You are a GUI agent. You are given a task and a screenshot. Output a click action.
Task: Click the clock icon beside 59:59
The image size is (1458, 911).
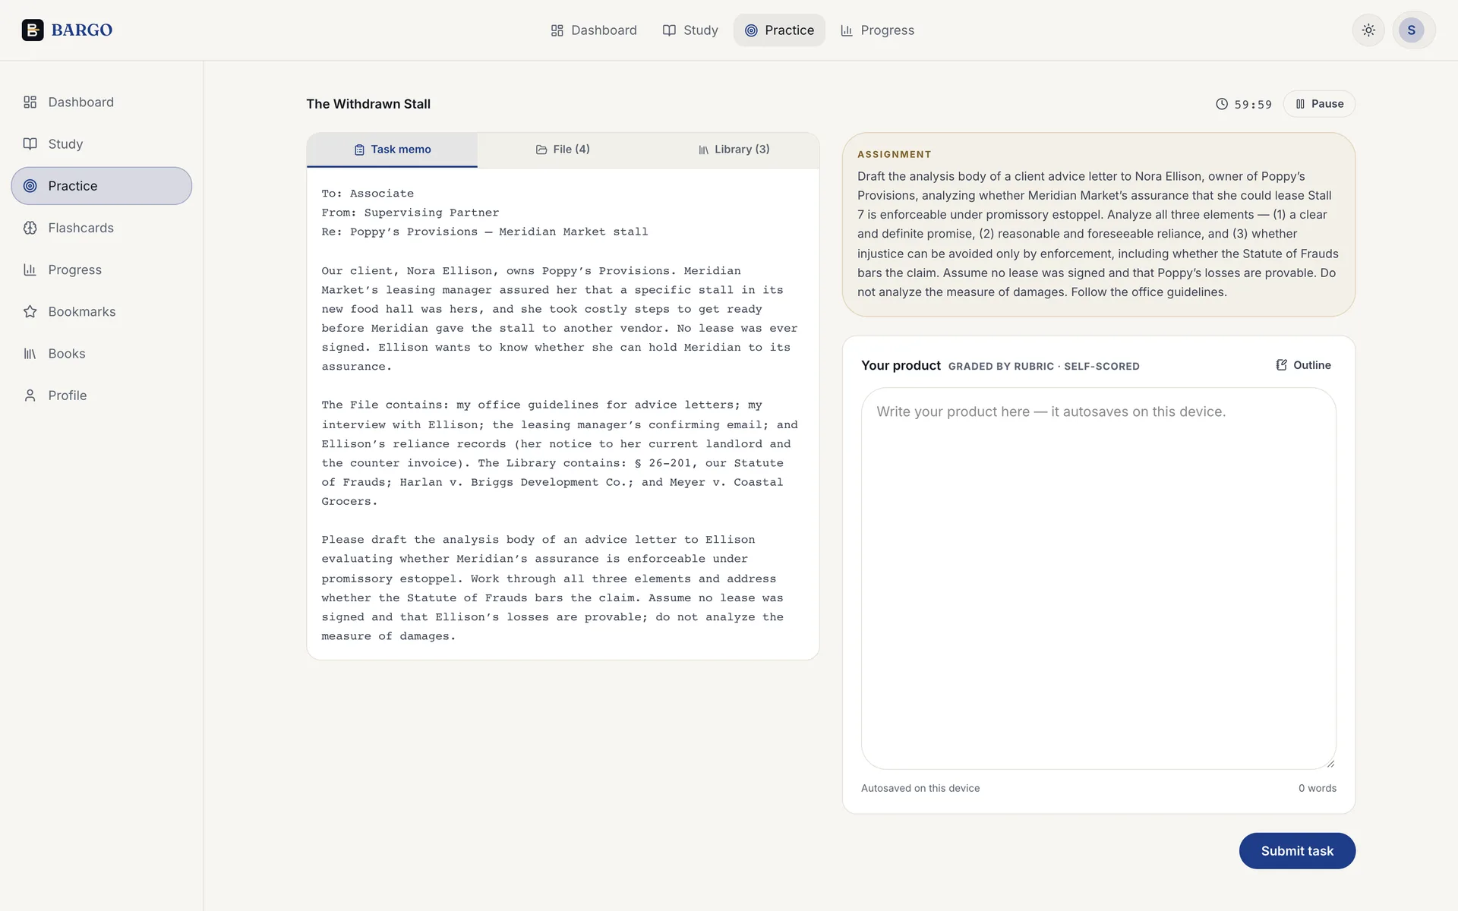pos(1222,104)
